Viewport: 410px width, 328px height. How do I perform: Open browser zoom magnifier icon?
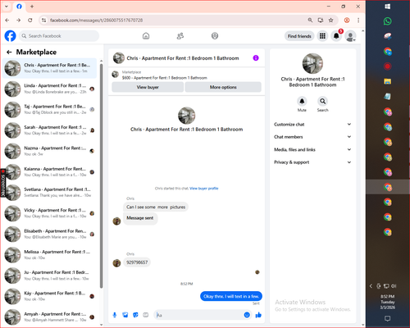click(310, 20)
